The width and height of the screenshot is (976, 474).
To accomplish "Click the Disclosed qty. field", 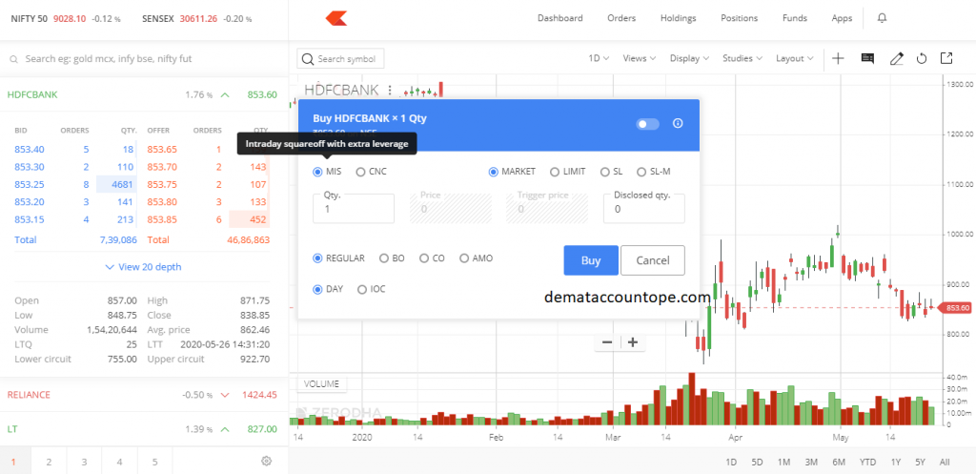I will pos(644,209).
